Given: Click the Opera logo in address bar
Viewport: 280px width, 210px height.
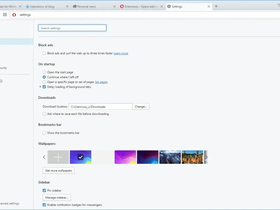Looking at the screenshot, I should pyautogui.click(x=14, y=15).
